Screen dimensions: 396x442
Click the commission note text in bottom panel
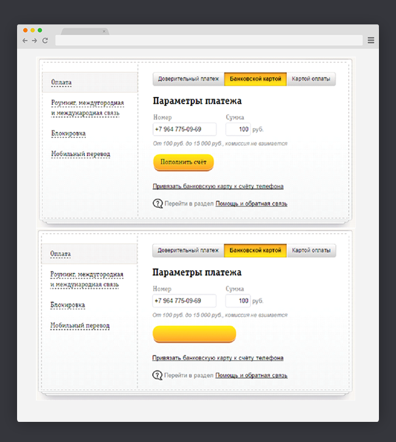(x=220, y=315)
